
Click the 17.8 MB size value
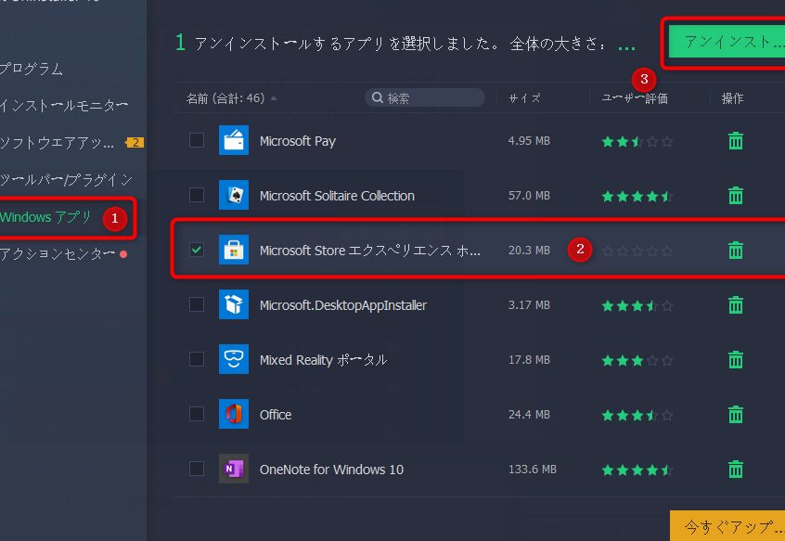click(529, 359)
